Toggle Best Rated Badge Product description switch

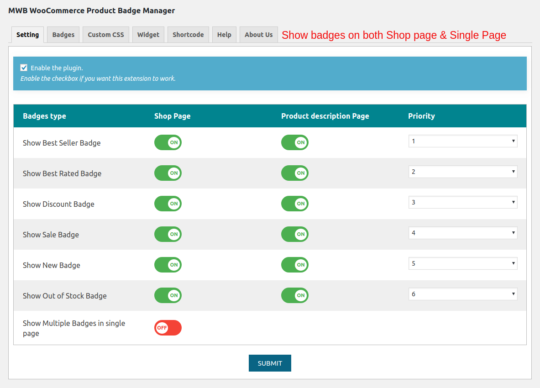295,173
